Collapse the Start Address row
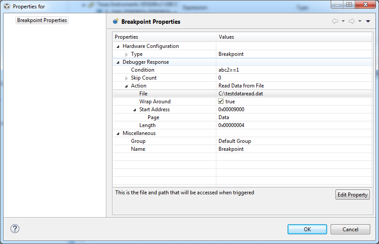Image resolution: width=379 pixels, height=244 pixels. coord(135,109)
